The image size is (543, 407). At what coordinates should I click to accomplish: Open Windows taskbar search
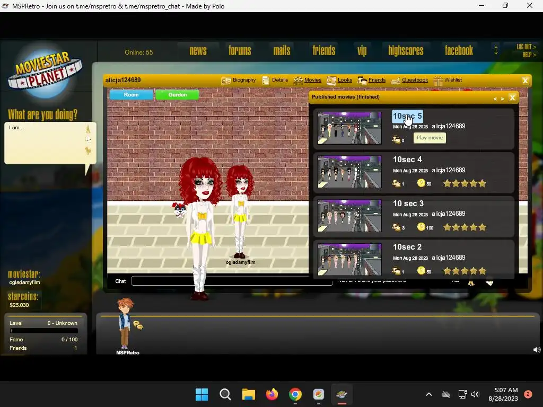point(225,394)
